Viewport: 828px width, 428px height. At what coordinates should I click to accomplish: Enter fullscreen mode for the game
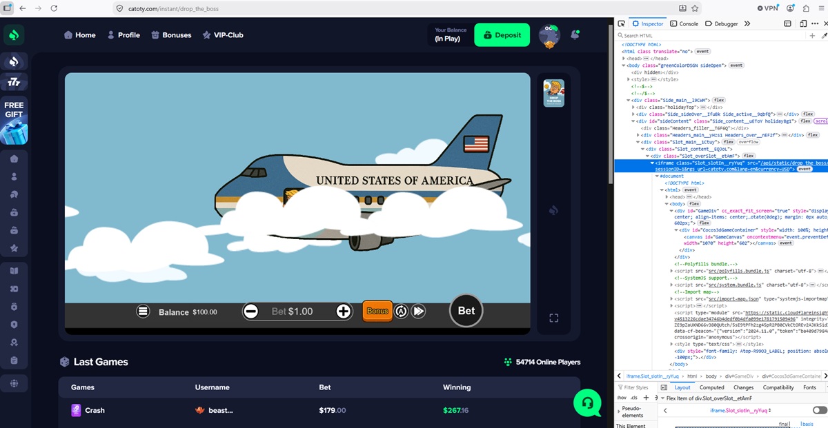point(553,318)
